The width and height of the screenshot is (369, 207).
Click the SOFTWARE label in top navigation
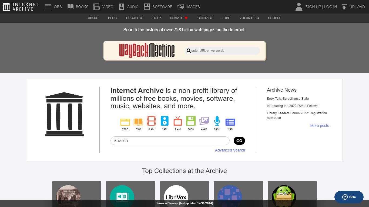pos(162,7)
